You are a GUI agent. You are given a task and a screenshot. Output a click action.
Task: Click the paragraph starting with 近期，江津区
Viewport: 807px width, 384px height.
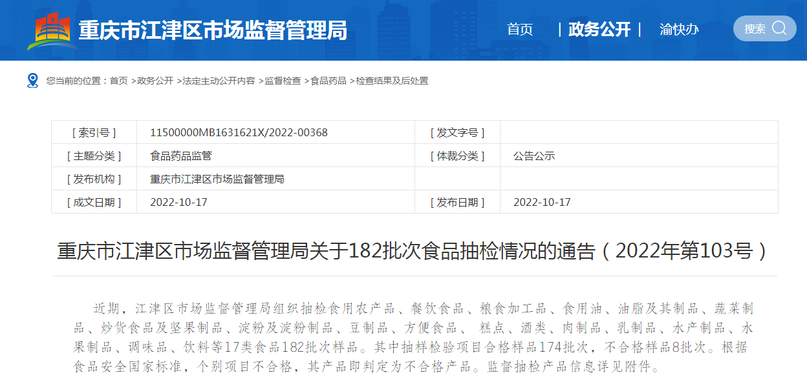click(x=414, y=338)
